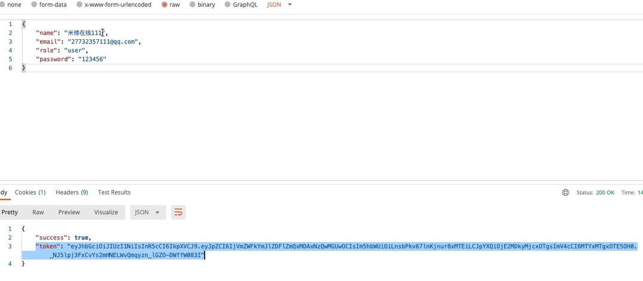Switch response view to Raw
The width and height of the screenshot is (643, 281).
38,213
